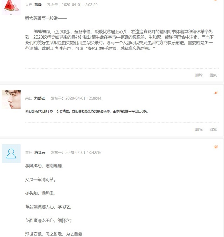The height and width of the screenshot is (237, 224).
Task: Delete the comment posted by 黄霖
Action: pos(199,75)
